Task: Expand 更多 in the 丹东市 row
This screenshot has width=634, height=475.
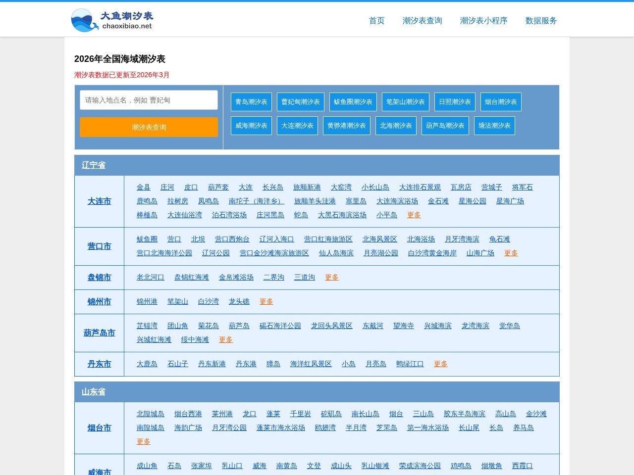Action: 440,364
